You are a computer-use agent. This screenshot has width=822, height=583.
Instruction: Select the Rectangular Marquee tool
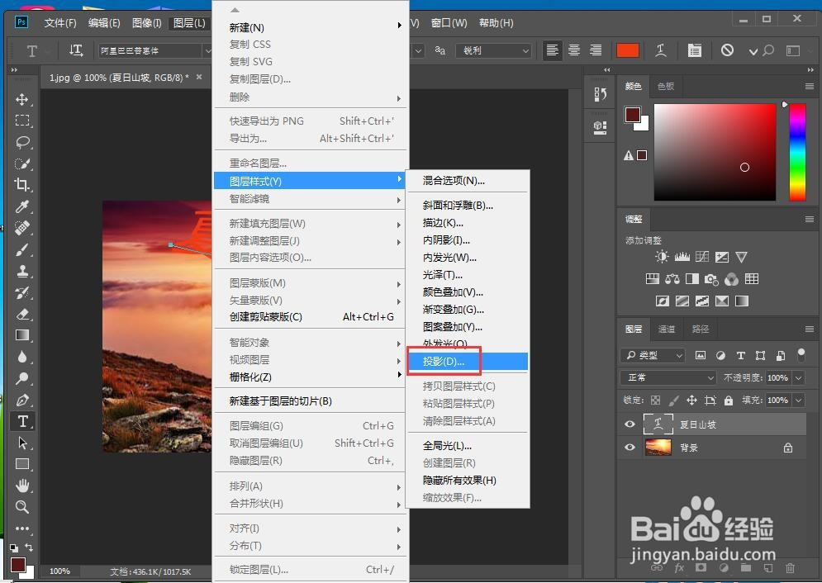22,121
